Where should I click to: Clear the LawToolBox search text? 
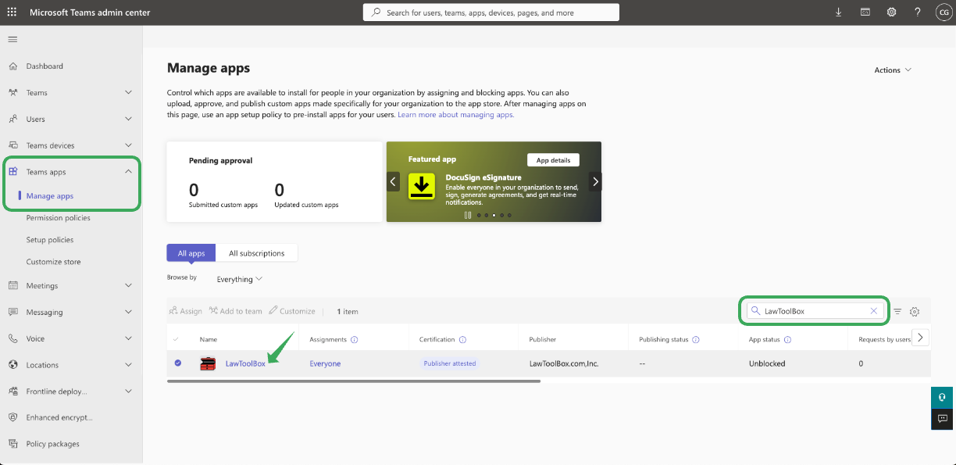point(874,311)
